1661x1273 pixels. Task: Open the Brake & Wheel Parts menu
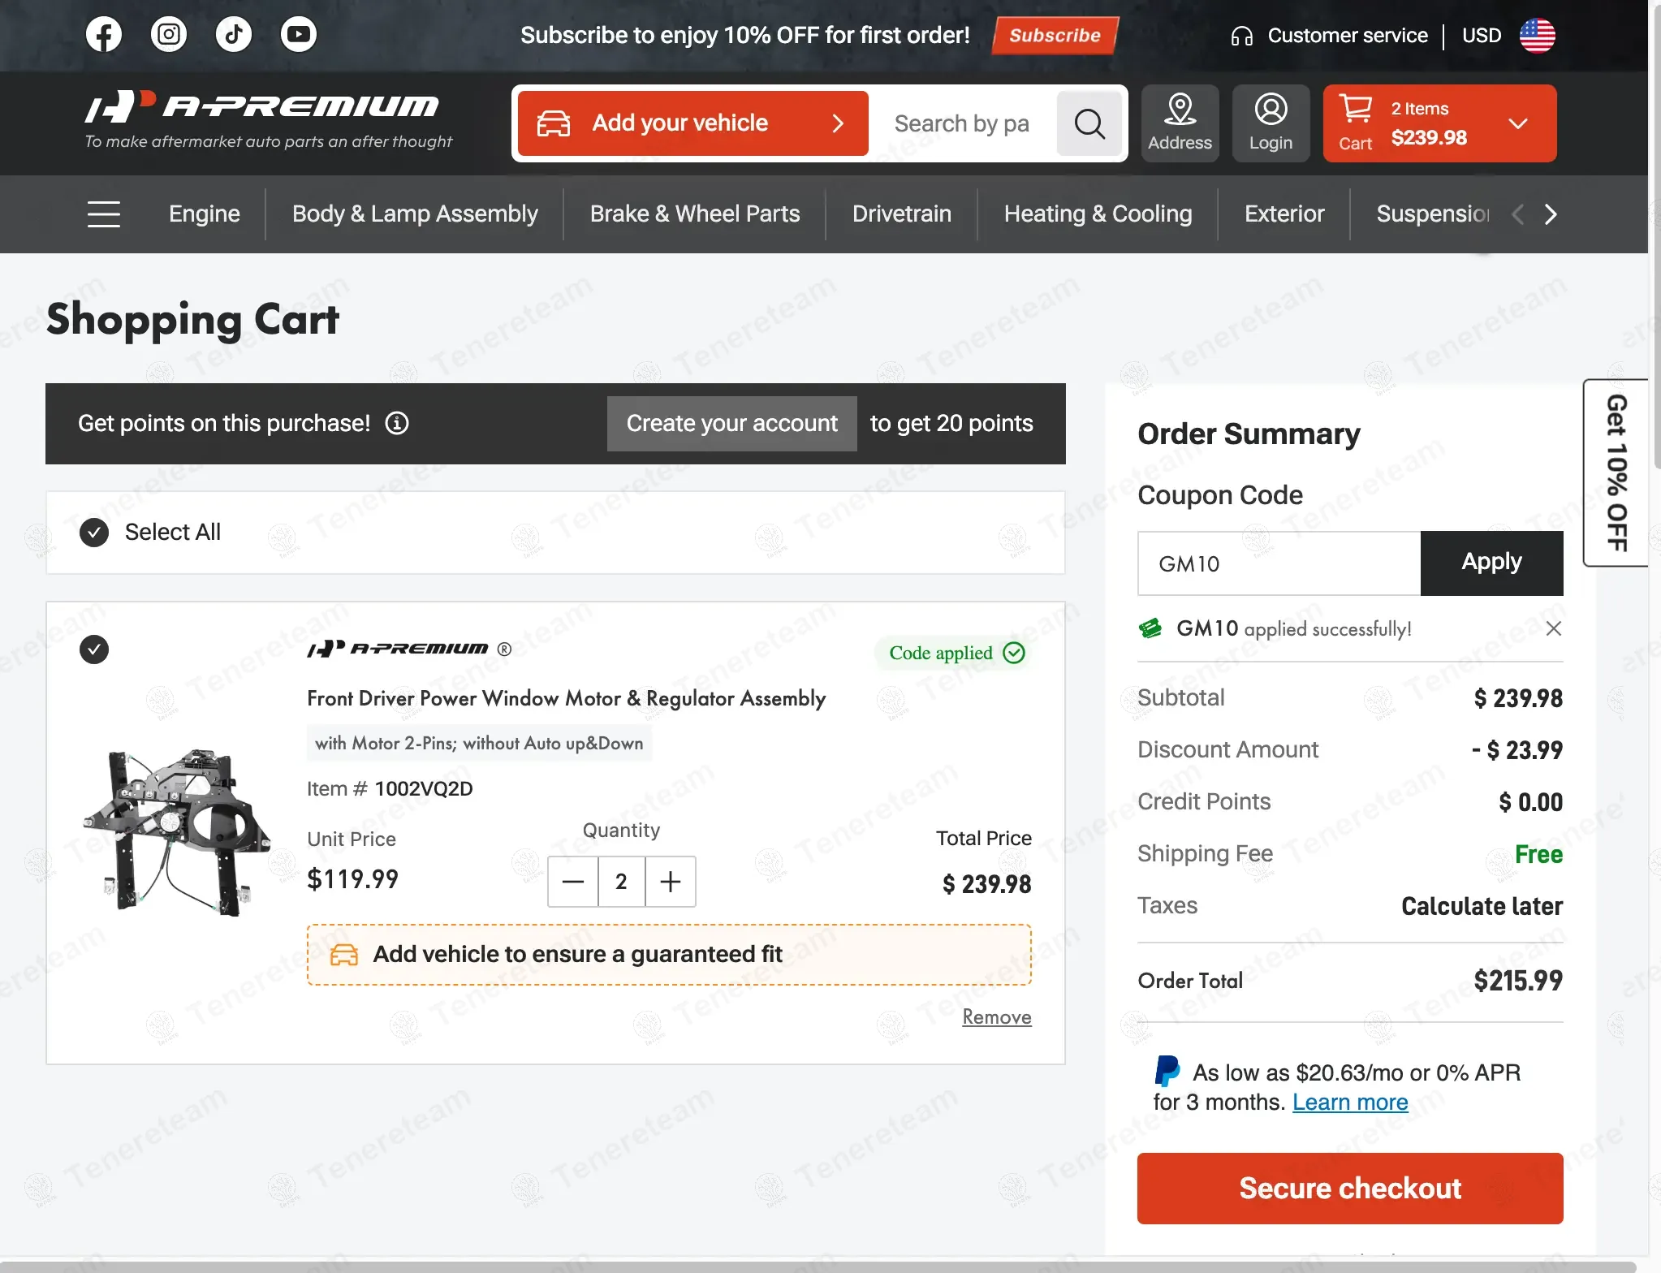[695, 214]
